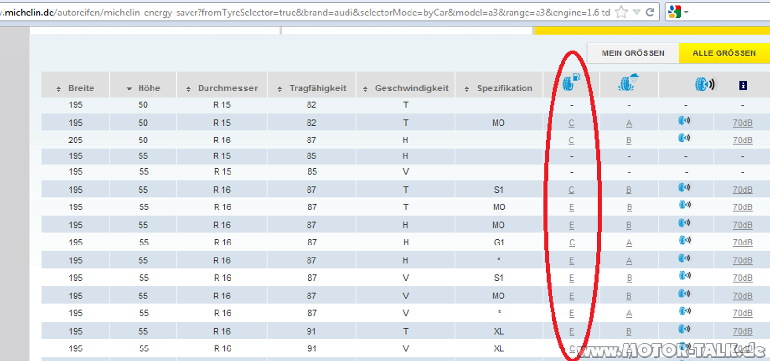The height and width of the screenshot is (361, 770).
Task: Switch to the MEIN GRÖSSEN tab
Action: (x=632, y=53)
